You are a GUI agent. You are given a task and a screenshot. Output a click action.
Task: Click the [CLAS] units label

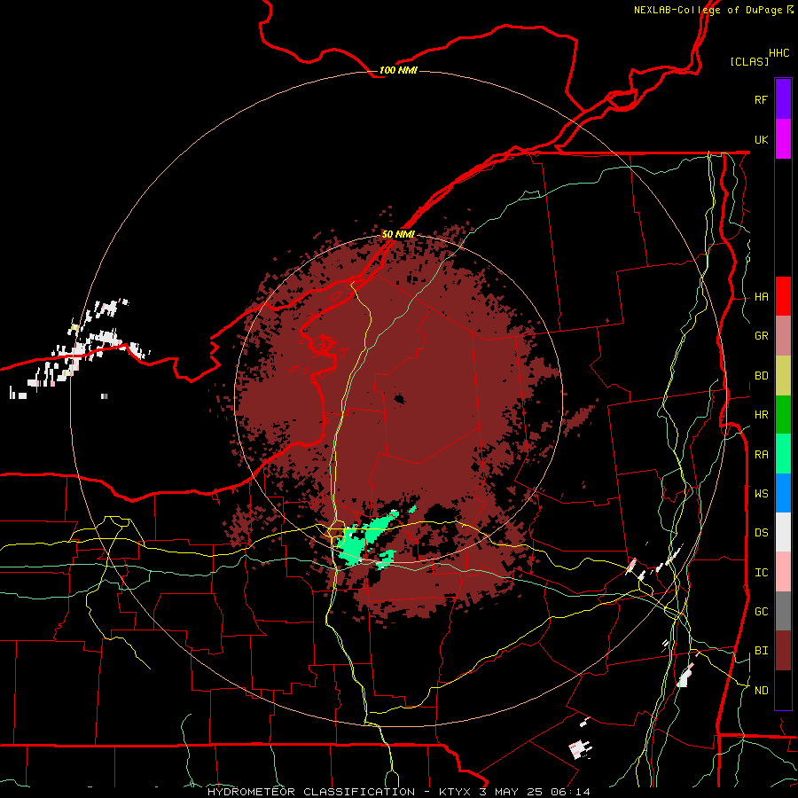point(749,61)
